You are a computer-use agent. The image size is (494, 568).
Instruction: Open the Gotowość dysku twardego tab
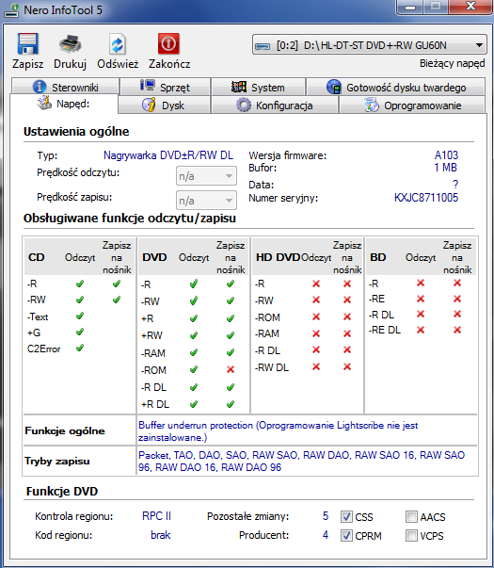point(395,87)
